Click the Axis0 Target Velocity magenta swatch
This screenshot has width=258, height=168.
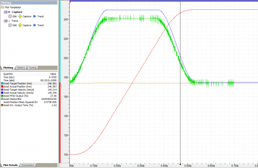pos(2,90)
